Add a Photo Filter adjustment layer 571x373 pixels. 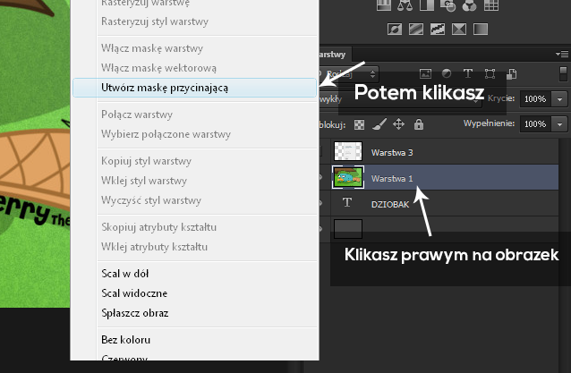[447, 5]
